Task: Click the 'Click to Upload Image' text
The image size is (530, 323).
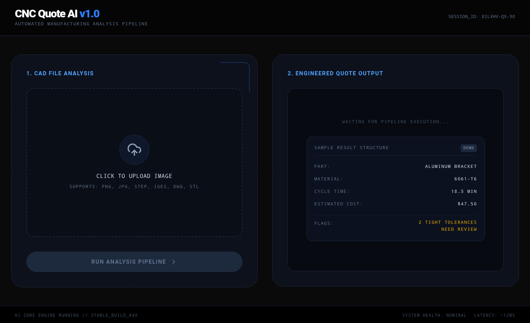Action: point(134,176)
